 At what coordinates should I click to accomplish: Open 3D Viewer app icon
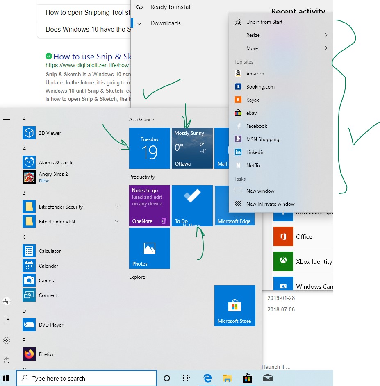point(29,133)
